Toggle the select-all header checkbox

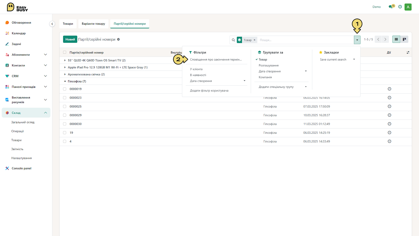point(65,52)
